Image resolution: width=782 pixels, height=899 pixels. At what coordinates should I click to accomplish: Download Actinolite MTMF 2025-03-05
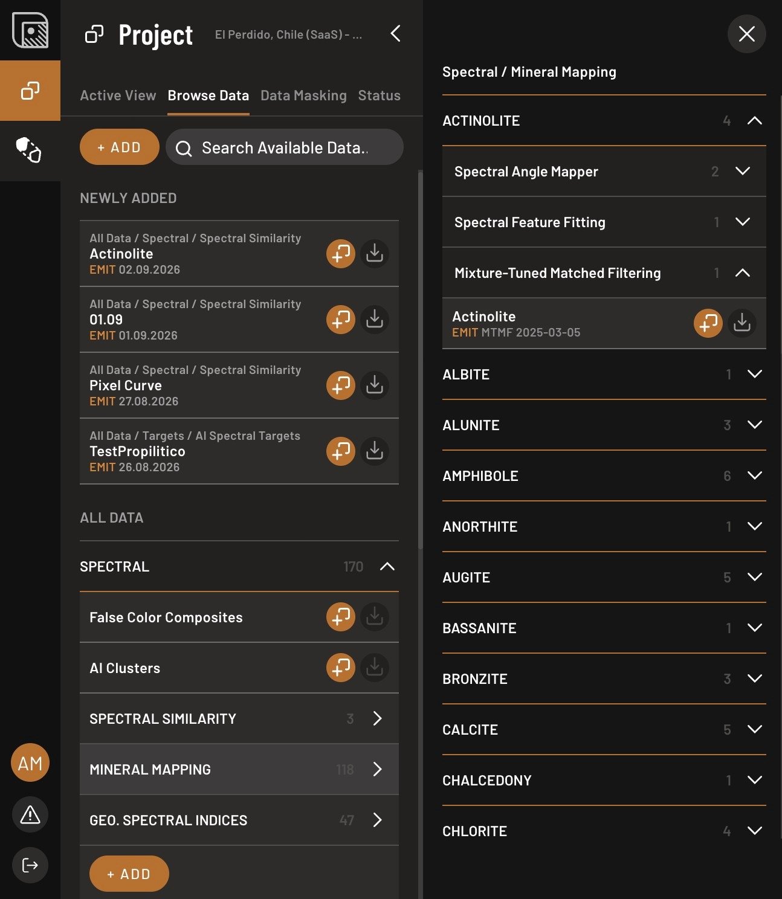(x=742, y=323)
